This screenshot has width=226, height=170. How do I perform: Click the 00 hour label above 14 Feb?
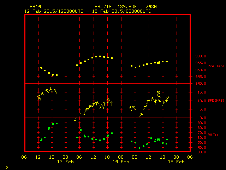pos(121,157)
